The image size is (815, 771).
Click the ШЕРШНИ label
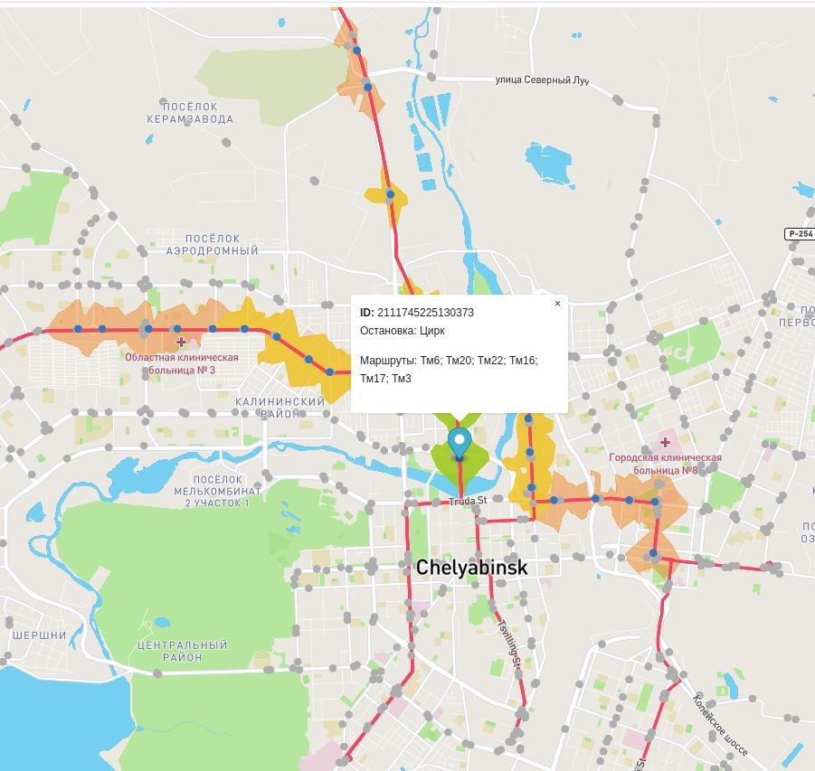(40, 635)
